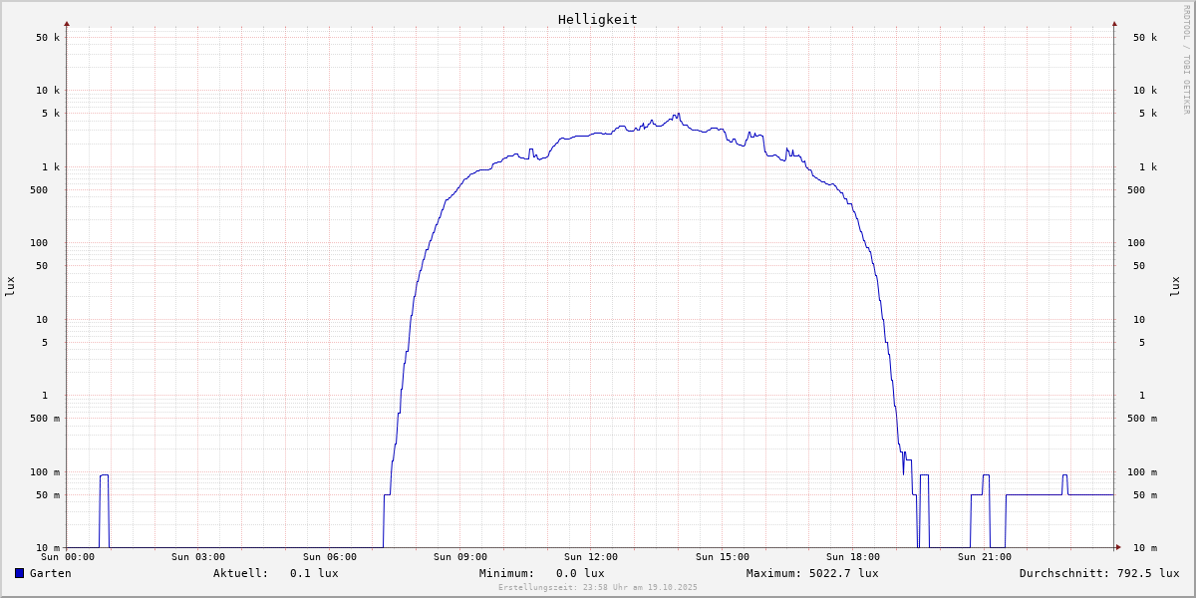
Task: Click the red arrow ending the time axis
Action: point(1117,547)
